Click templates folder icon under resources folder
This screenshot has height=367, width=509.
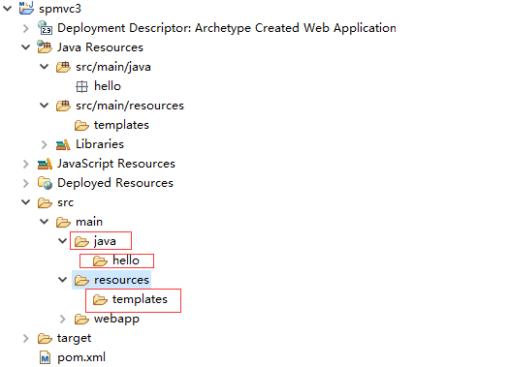point(100,299)
